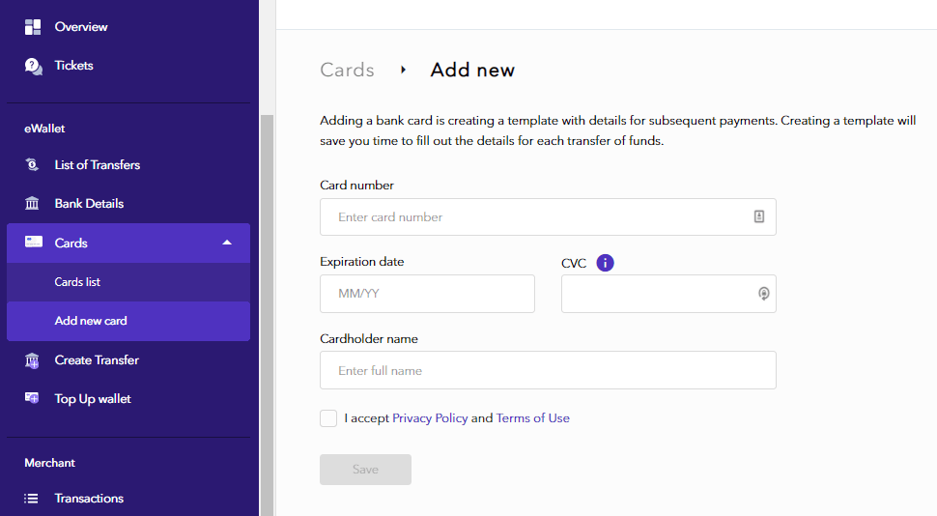Viewport: 937px width, 516px height.
Task: Select Add new card menu item
Action: point(91,321)
